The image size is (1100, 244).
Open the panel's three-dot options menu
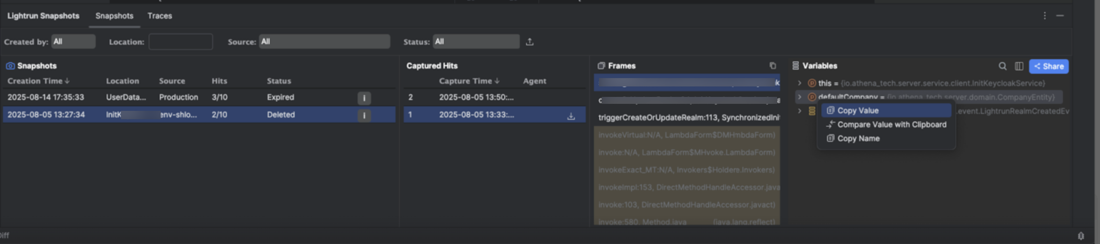click(x=1044, y=16)
